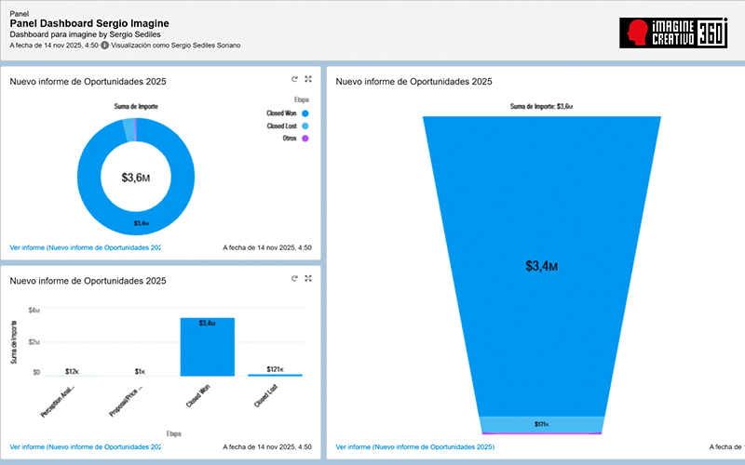
Task: Open 'Ver informe' link in donut widget
Action: [85, 248]
